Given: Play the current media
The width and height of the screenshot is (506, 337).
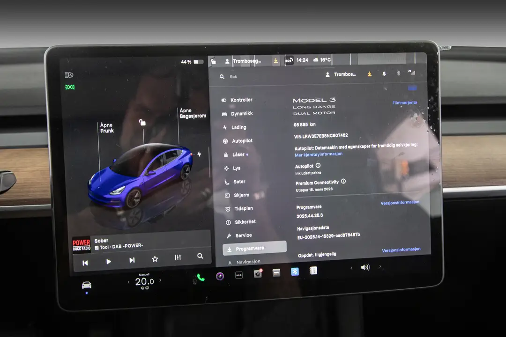Looking at the screenshot, I should coord(108,262).
